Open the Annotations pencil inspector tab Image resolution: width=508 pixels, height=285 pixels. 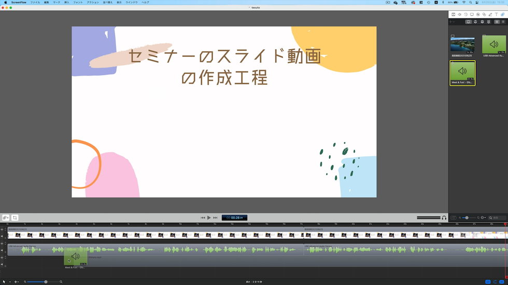[x=490, y=14]
